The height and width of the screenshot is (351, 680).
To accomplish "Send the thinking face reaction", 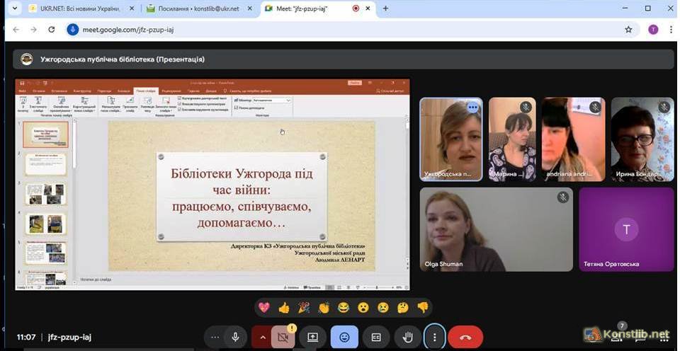I will [403, 307].
